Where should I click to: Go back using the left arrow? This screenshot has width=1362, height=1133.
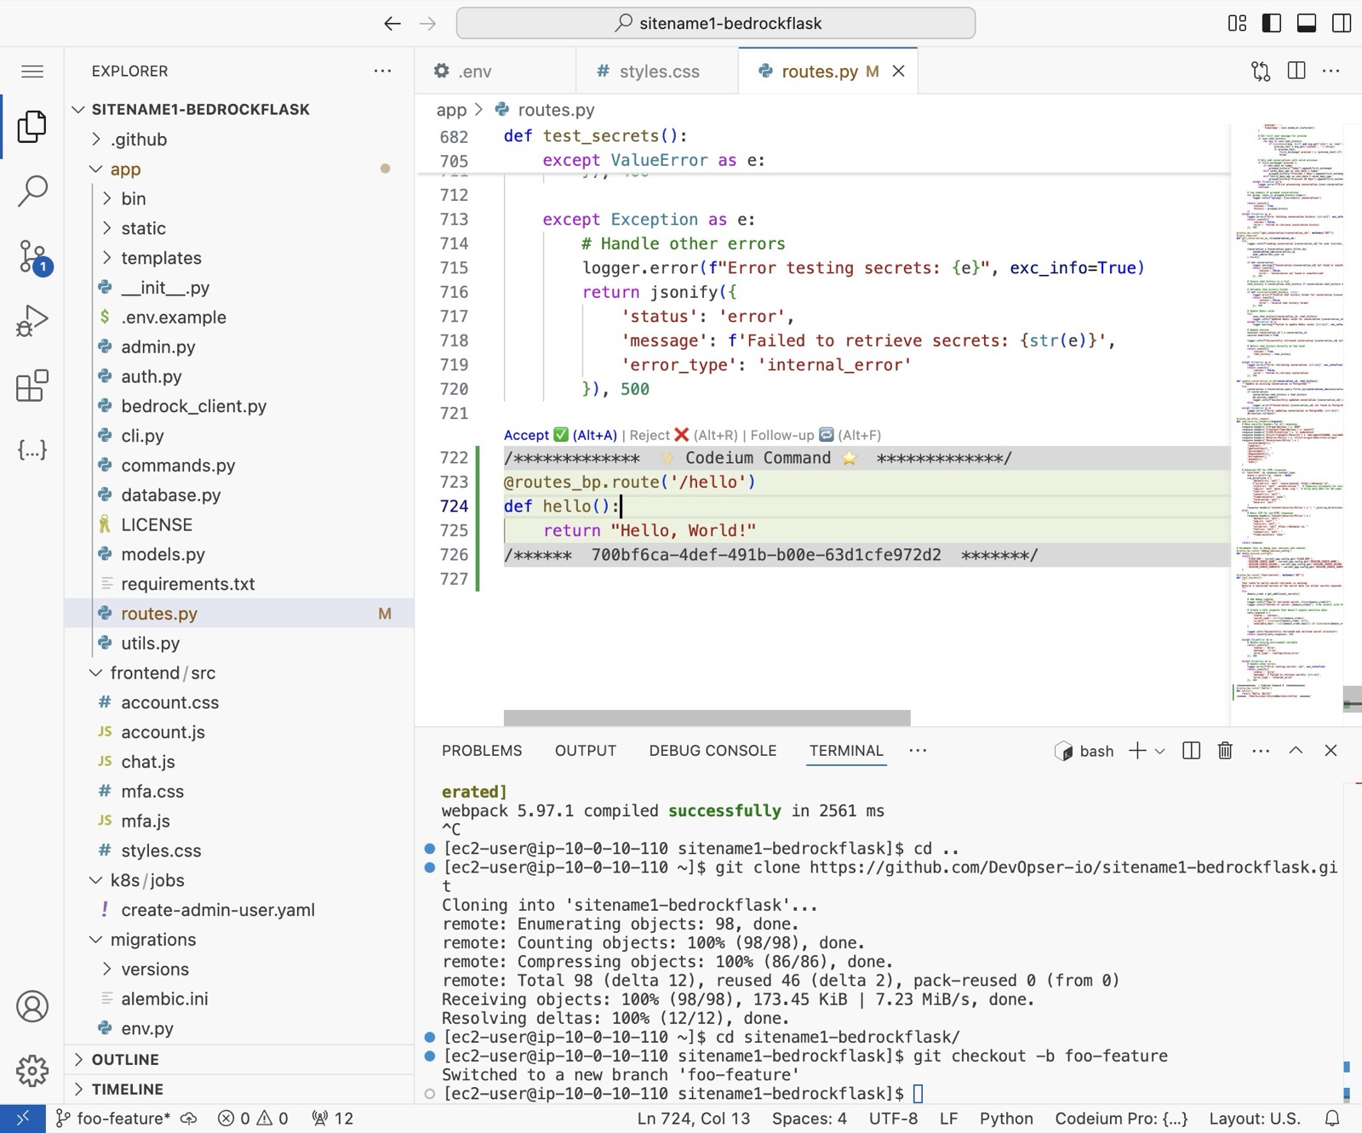(x=392, y=24)
